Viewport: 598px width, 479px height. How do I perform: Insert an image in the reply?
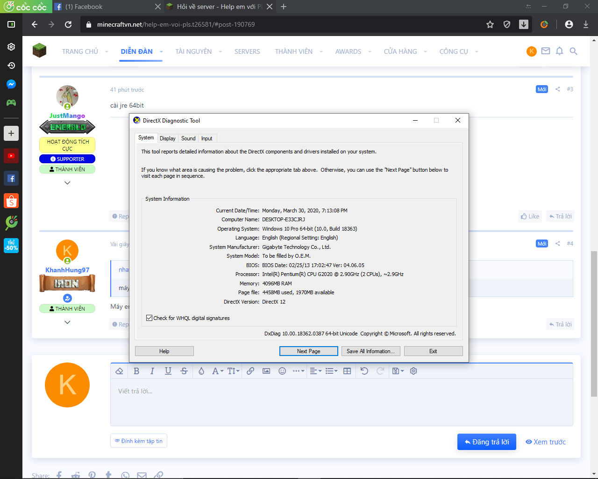point(266,371)
